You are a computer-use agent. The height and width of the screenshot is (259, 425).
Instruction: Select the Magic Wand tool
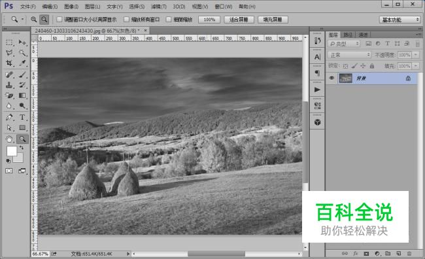[x=22, y=52]
